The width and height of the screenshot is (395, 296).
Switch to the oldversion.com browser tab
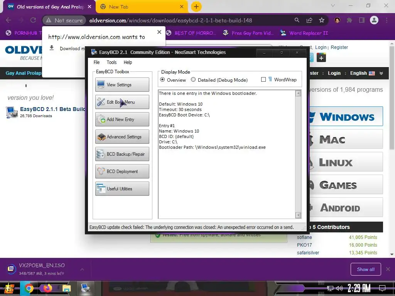(49, 7)
